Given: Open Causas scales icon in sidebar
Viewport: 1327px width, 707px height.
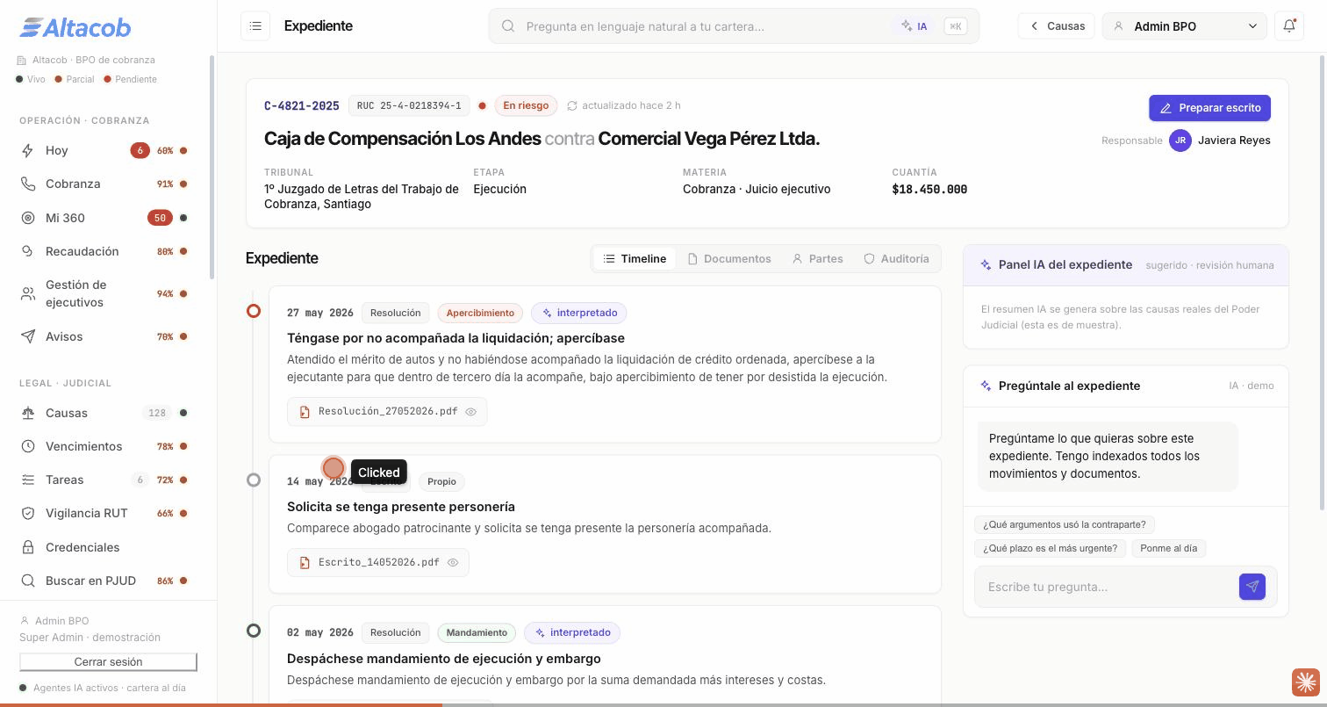Looking at the screenshot, I should [28, 413].
